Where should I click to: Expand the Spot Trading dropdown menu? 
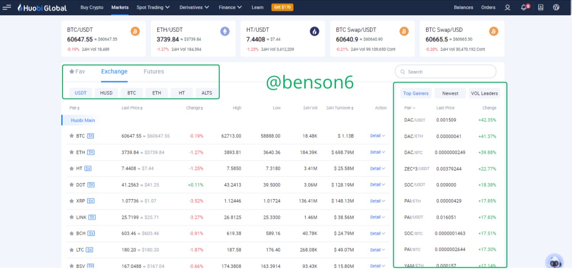coord(153,8)
